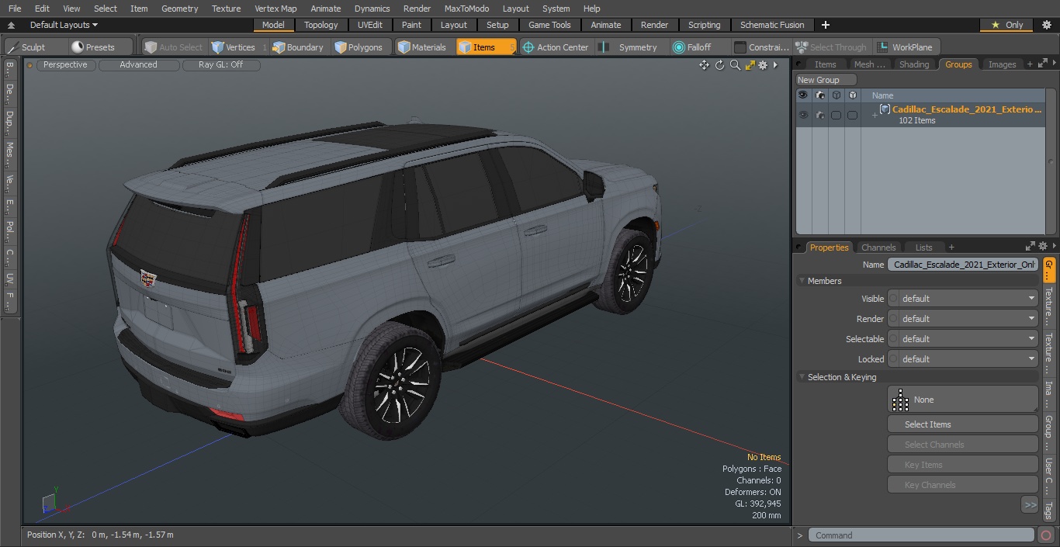The width and height of the screenshot is (1060, 547).
Task: Click the eye column header in Groups
Action: [x=802, y=95]
